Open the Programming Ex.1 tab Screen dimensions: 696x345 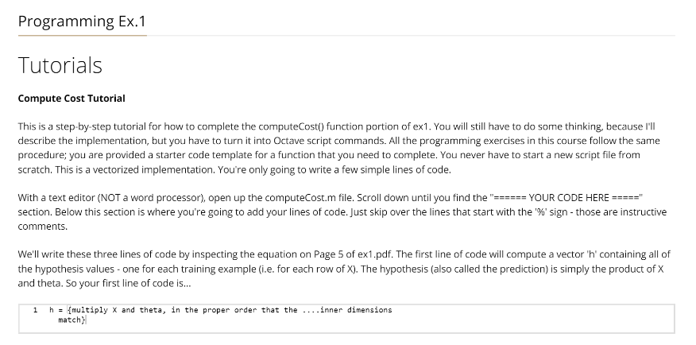82,21
